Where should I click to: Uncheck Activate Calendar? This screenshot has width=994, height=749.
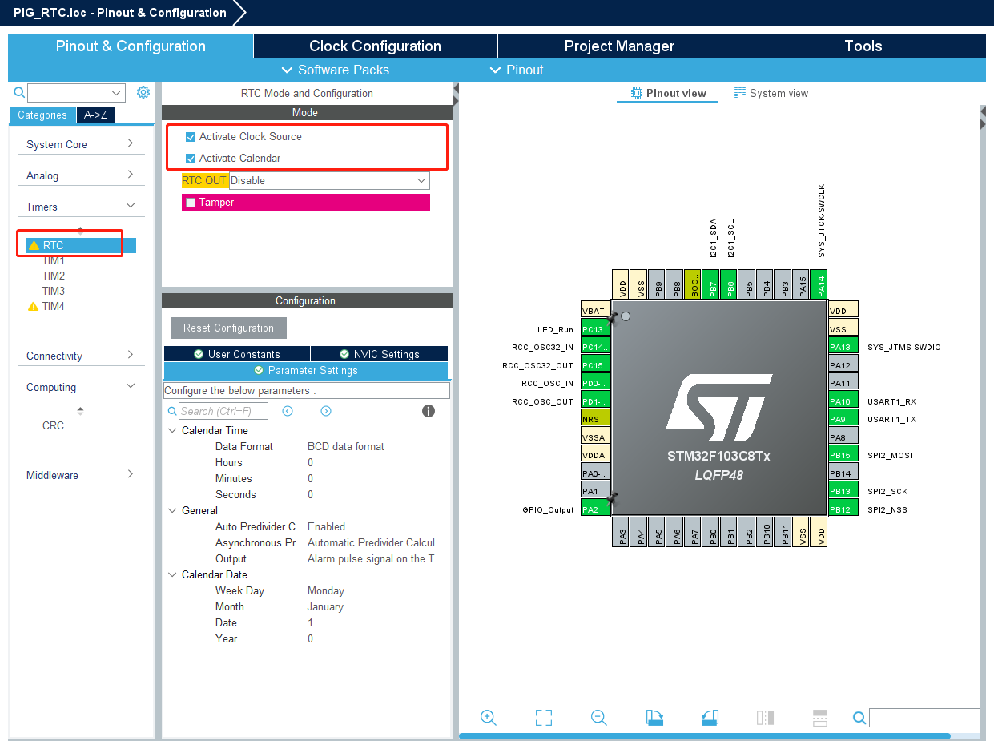[191, 159]
